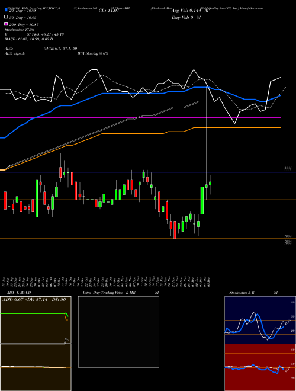Click the 'BUY Slowing @ 6%' signal text

[93, 53]
